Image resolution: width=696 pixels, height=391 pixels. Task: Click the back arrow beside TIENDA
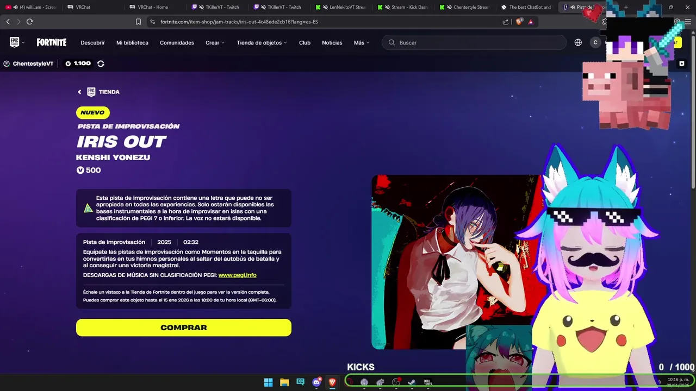(79, 92)
